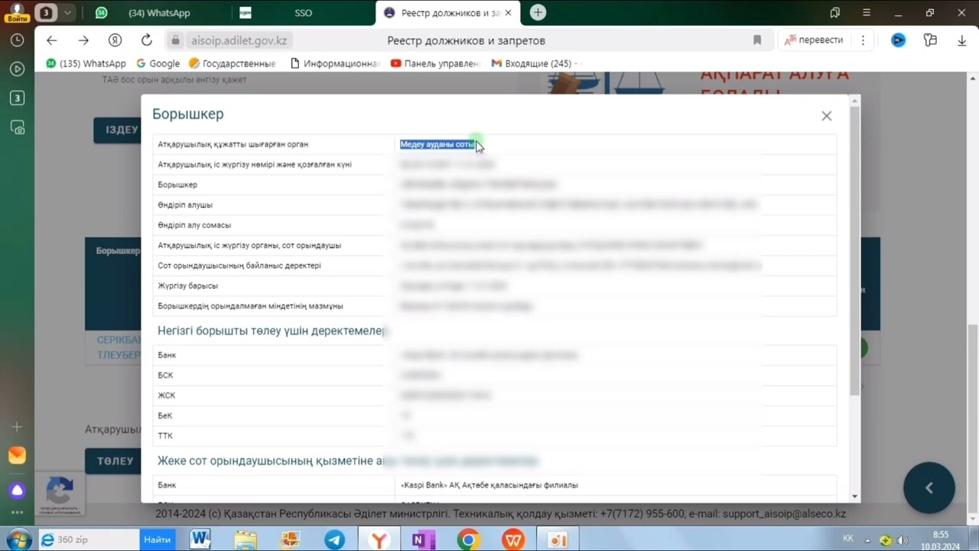Launch Alice assistant purple icon
Image resolution: width=979 pixels, height=551 pixels.
click(x=17, y=491)
